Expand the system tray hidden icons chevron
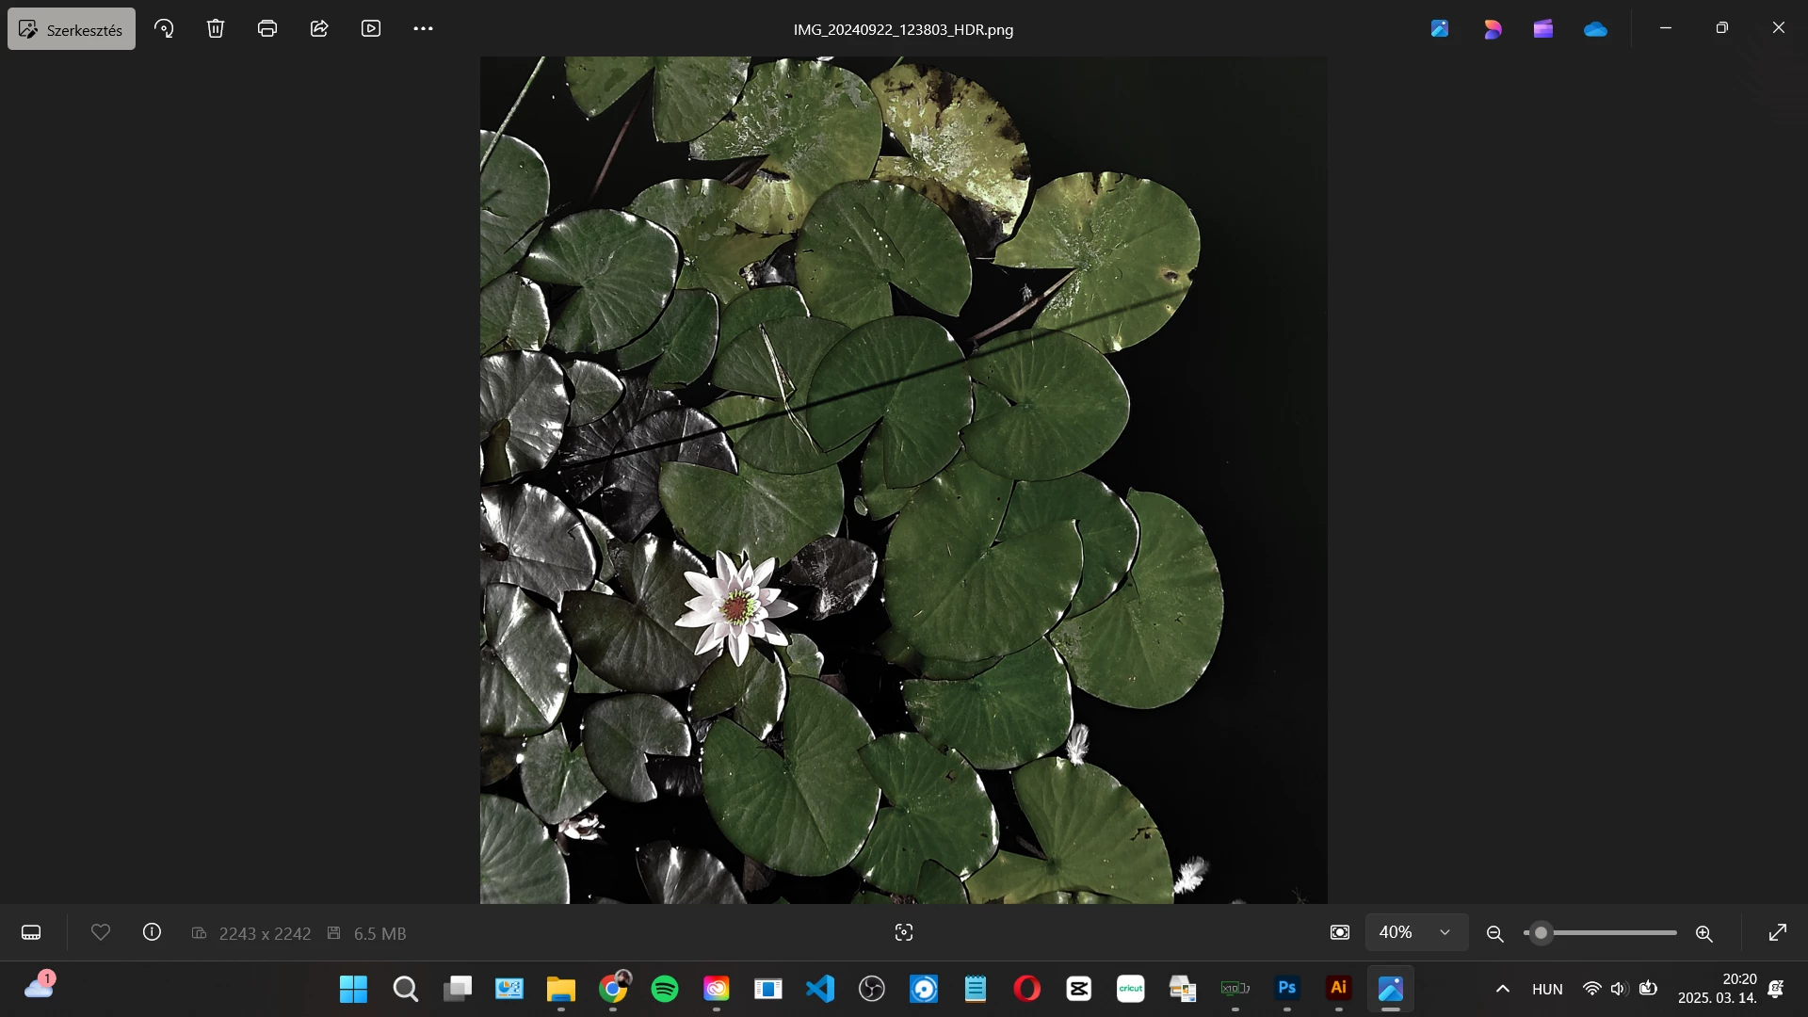This screenshot has height=1017, width=1808. (1503, 989)
